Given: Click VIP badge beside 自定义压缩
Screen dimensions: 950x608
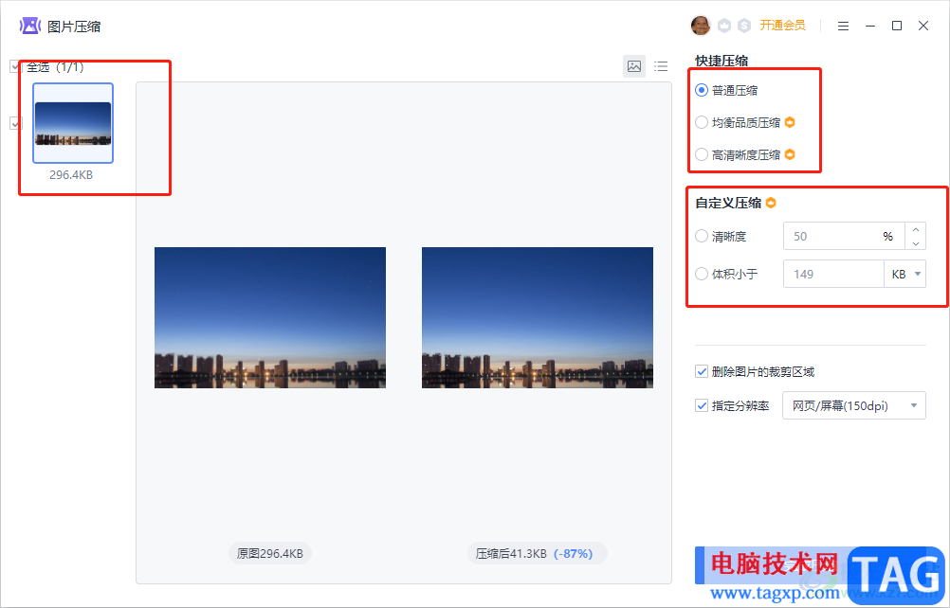Looking at the screenshot, I should tap(771, 203).
